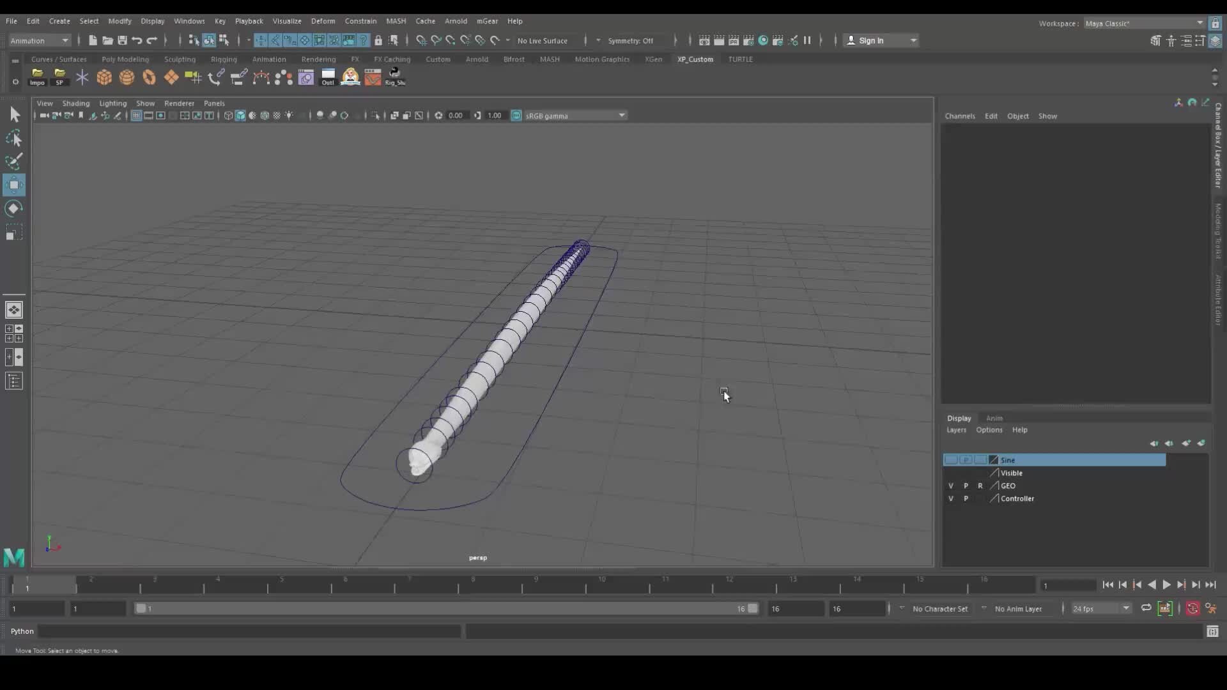Open the Outliner via the Outl shelf icon

click(328, 77)
